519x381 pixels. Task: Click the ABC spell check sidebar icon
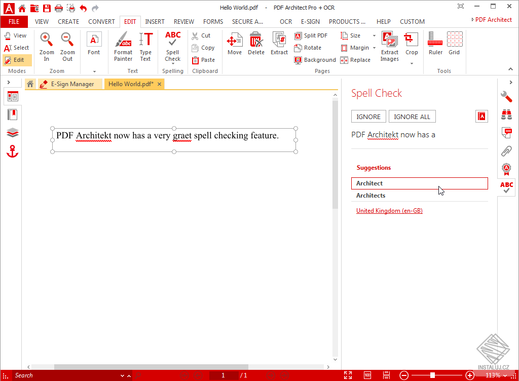point(506,187)
